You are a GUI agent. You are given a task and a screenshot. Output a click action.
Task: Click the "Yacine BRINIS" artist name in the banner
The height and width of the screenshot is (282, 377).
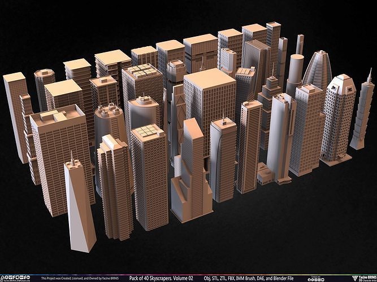coord(368,277)
